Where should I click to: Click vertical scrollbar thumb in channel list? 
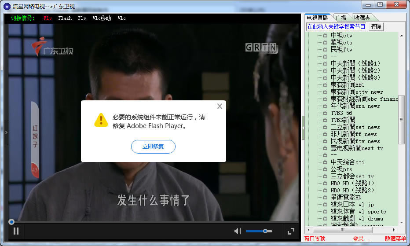point(401,120)
